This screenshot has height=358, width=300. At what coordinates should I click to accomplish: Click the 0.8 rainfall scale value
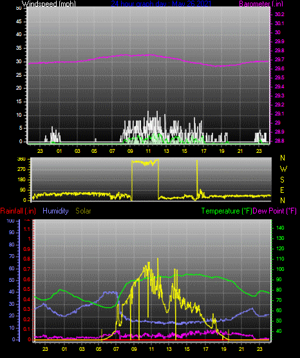[x=27, y=259]
